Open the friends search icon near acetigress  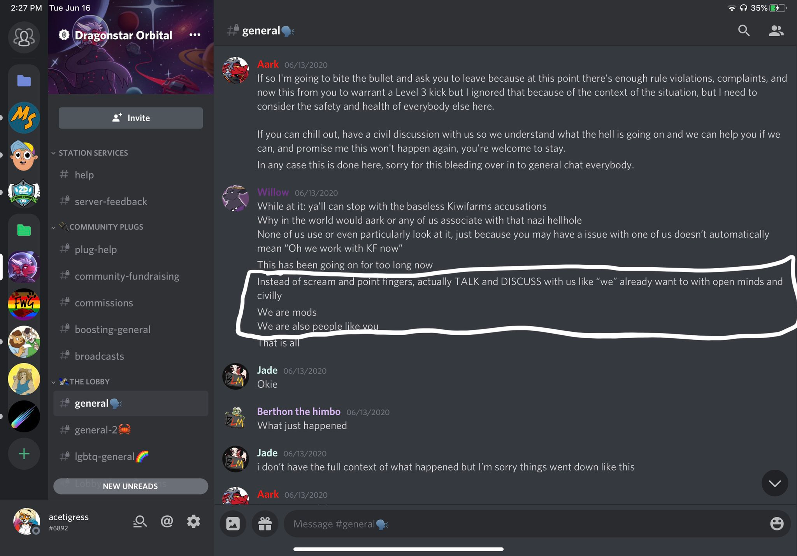140,521
